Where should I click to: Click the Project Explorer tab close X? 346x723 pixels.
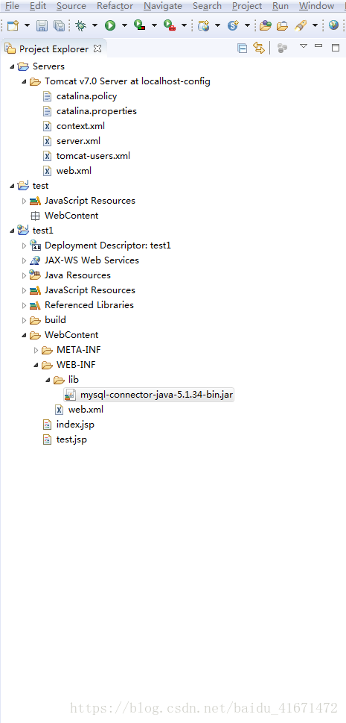point(97,48)
